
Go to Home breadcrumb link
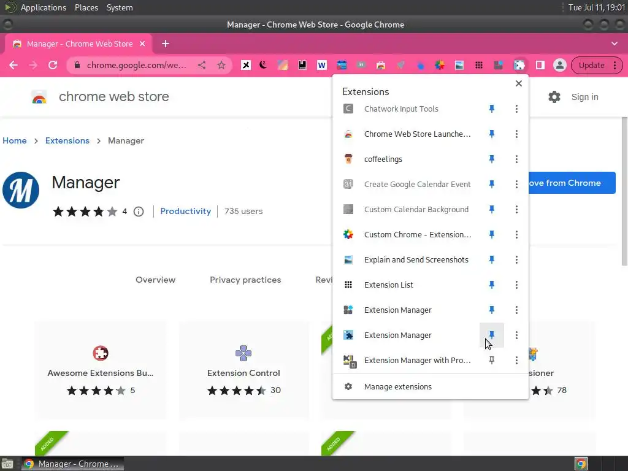point(15,140)
